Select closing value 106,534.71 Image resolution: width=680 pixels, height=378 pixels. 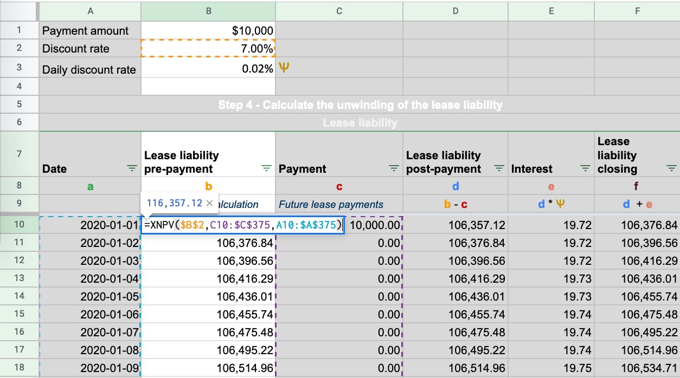(637, 368)
